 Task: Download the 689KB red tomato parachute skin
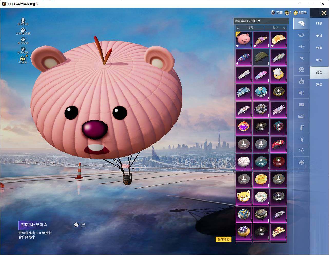point(279,162)
